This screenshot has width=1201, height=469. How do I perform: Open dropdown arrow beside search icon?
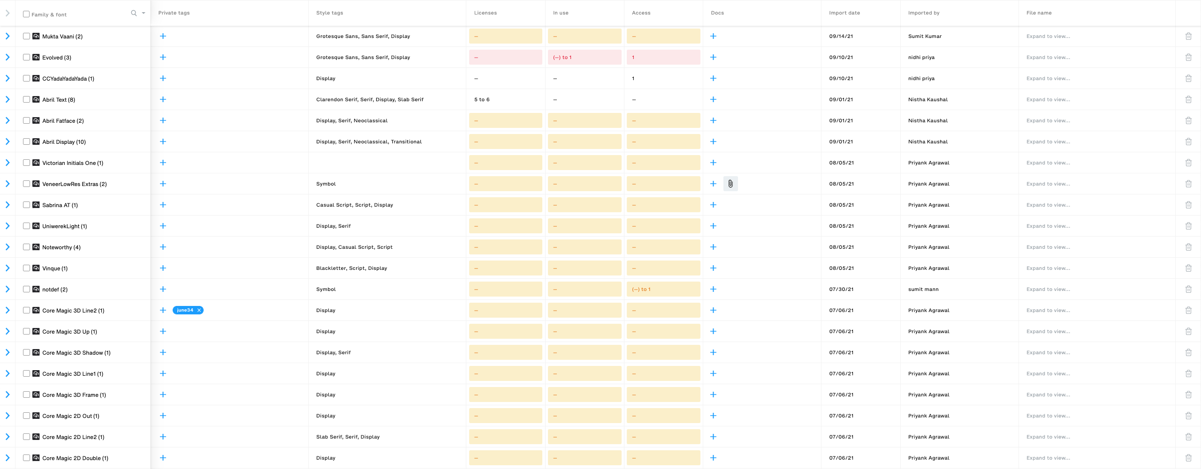[144, 13]
